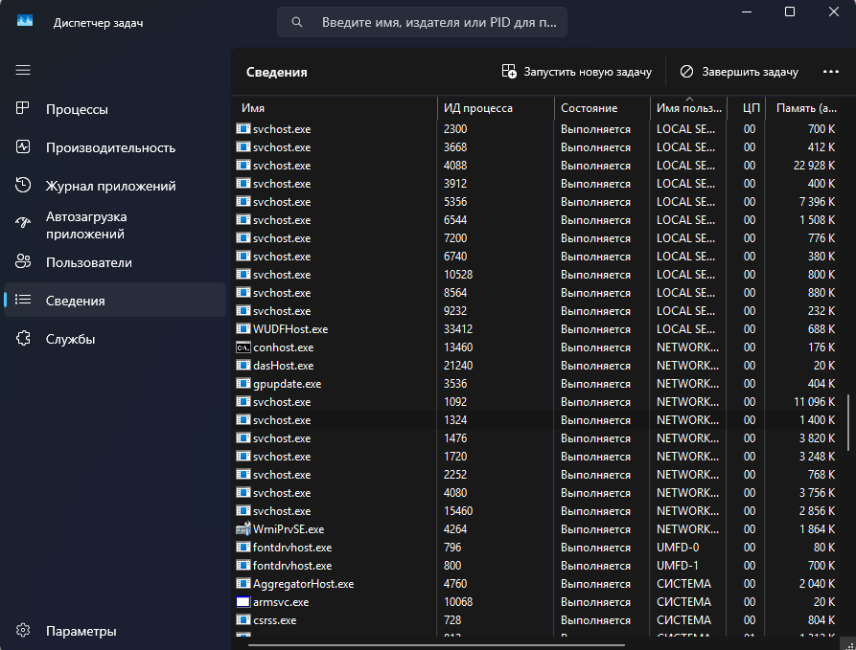Click the conhost.exe console icon
The height and width of the screenshot is (650, 856).
(243, 347)
